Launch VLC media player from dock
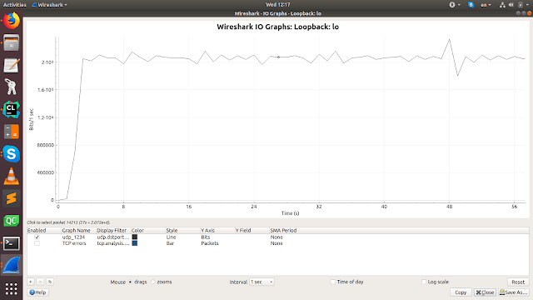 click(x=11, y=176)
